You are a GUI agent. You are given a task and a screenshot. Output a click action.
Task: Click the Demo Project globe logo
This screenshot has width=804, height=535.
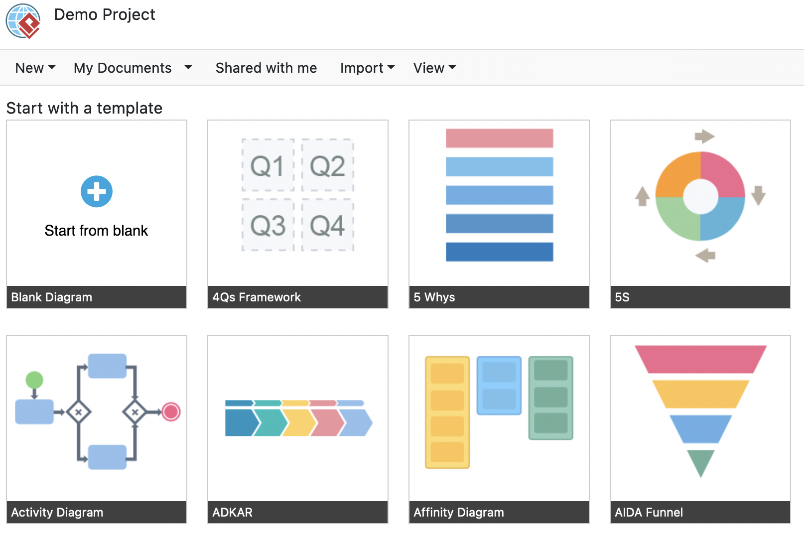pyautogui.click(x=23, y=21)
